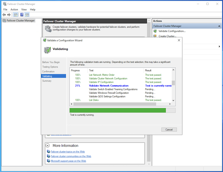Click the test list scroll left arrow
The height and width of the screenshot is (172, 223).
(x=72, y=104)
